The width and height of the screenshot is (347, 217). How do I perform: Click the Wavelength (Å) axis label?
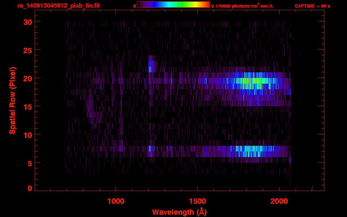(x=179, y=212)
